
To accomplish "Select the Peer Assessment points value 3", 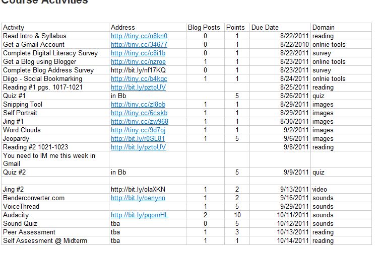I will (237, 232).
